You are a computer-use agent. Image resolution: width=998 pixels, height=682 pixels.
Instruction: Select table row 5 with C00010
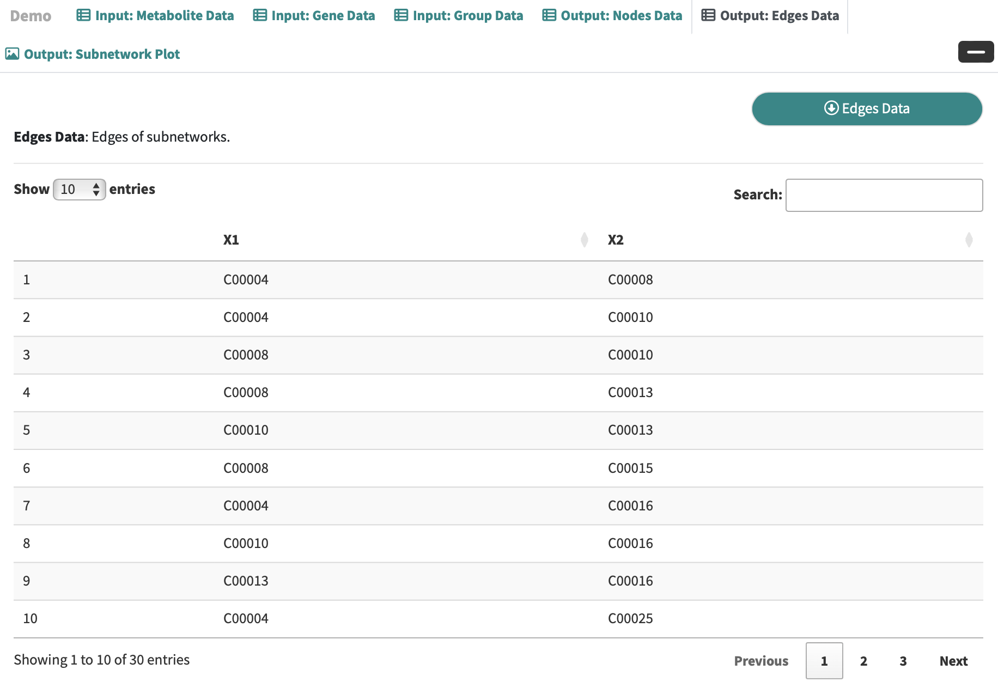coord(246,430)
